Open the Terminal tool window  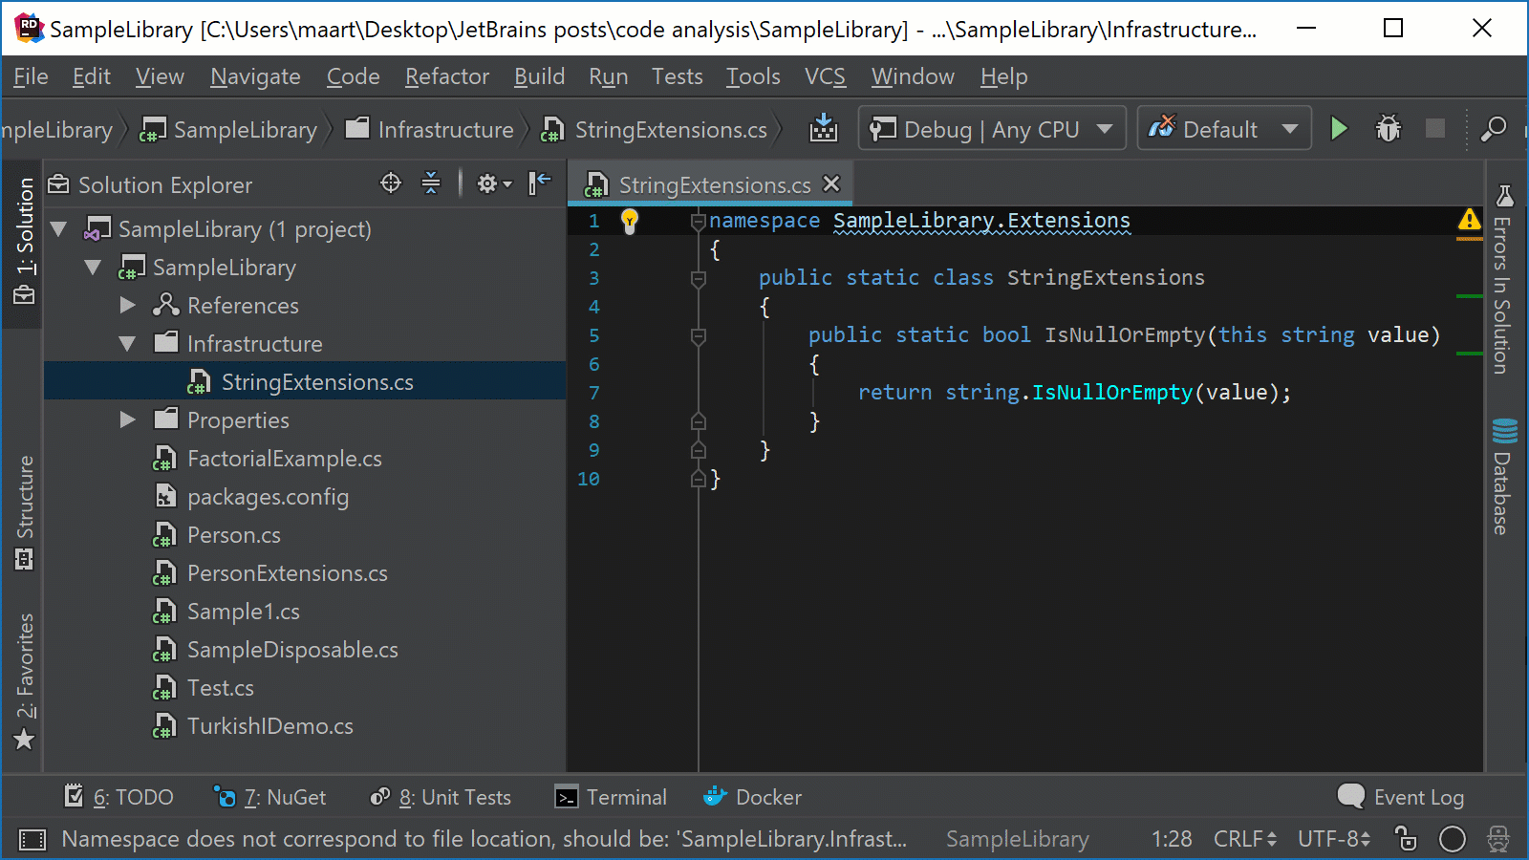[611, 797]
